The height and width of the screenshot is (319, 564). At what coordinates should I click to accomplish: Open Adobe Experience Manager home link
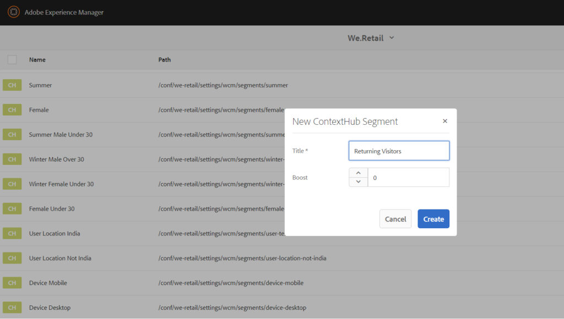click(x=64, y=12)
